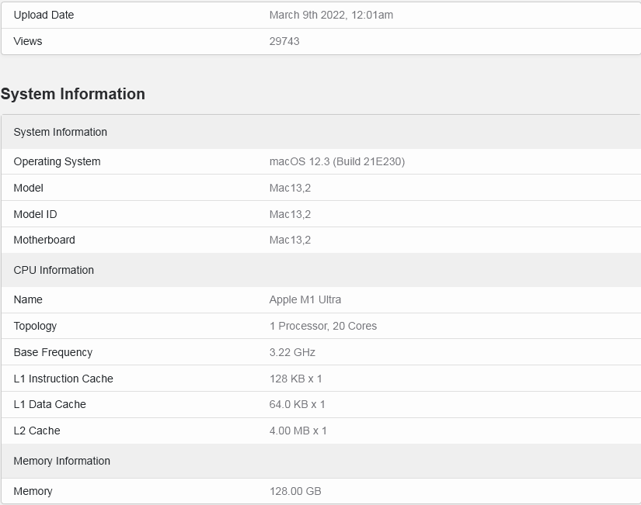The width and height of the screenshot is (641, 505).
Task: Click the L1 Data Cache value 64.0 KB
Action: (298, 404)
